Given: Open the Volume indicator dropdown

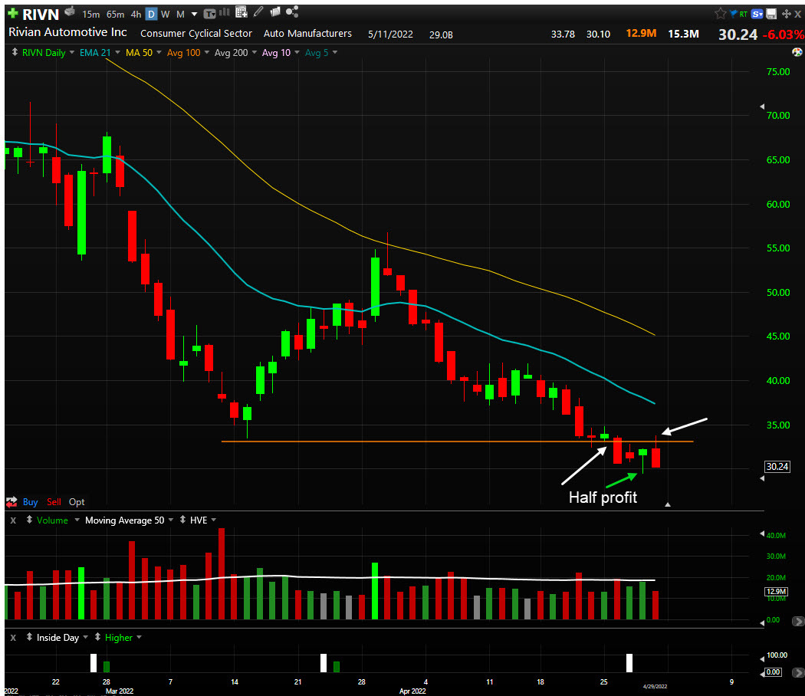Looking at the screenshot, I should point(77,520).
